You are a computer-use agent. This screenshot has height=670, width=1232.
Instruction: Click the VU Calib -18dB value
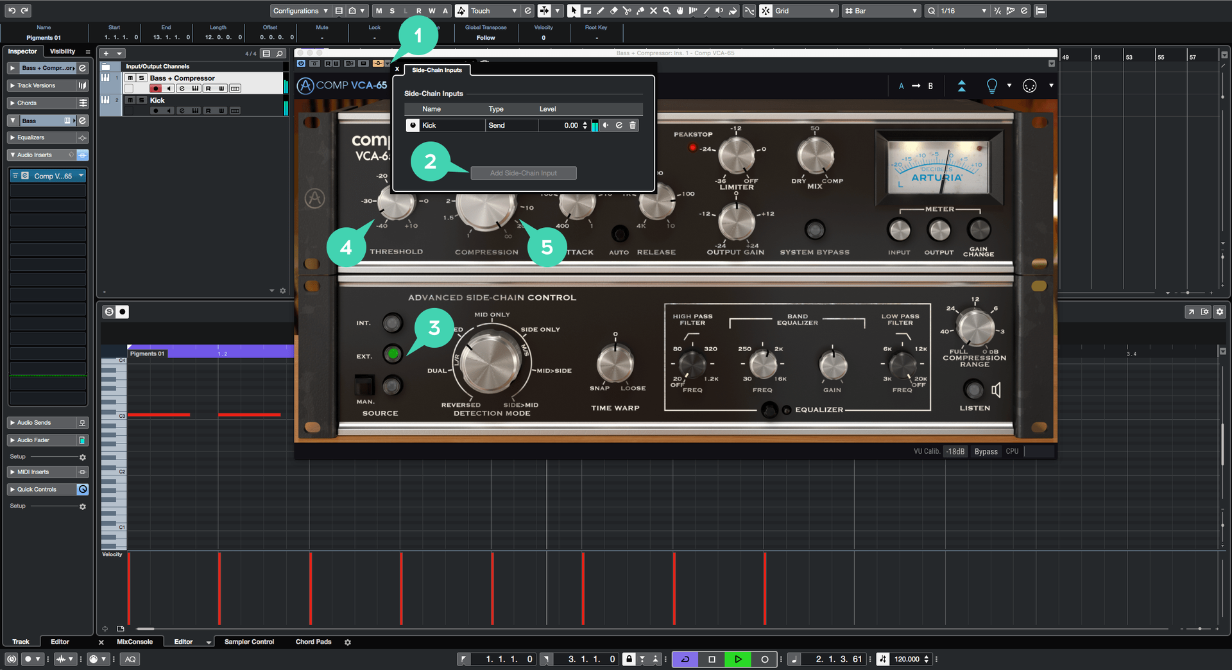point(955,452)
